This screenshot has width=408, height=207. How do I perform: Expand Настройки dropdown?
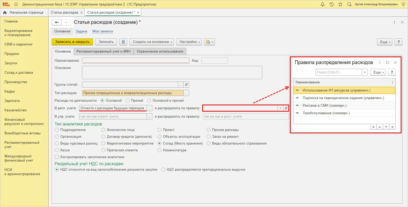click(x=189, y=42)
